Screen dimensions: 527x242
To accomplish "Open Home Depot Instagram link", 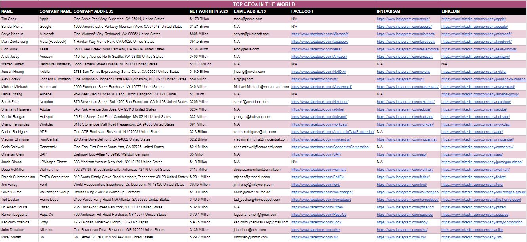I will 408,200.
